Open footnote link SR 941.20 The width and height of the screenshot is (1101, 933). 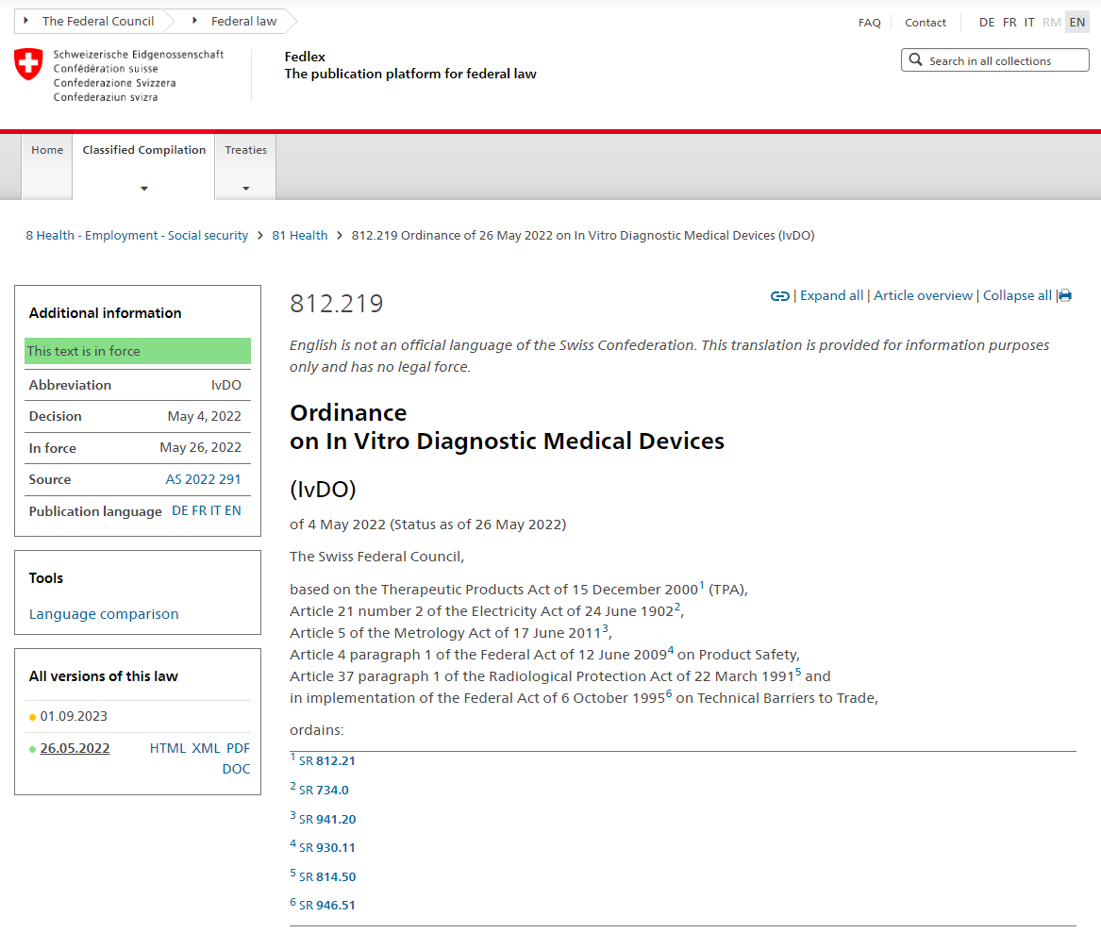tap(327, 819)
